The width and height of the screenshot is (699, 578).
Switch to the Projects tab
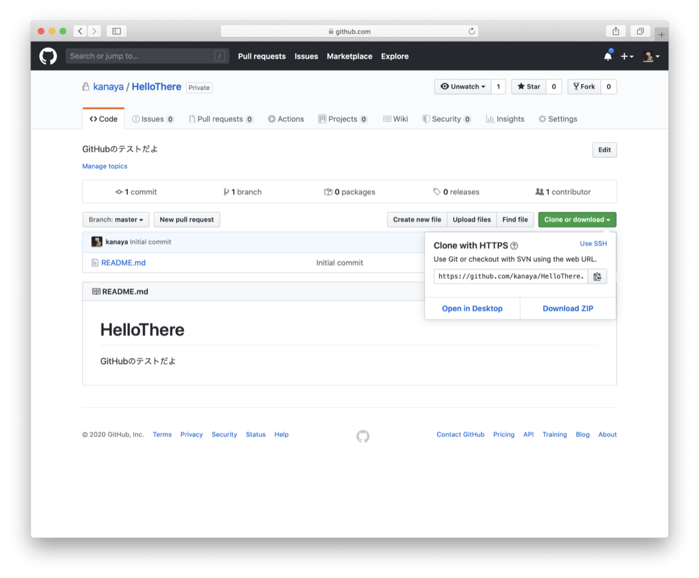click(x=343, y=119)
